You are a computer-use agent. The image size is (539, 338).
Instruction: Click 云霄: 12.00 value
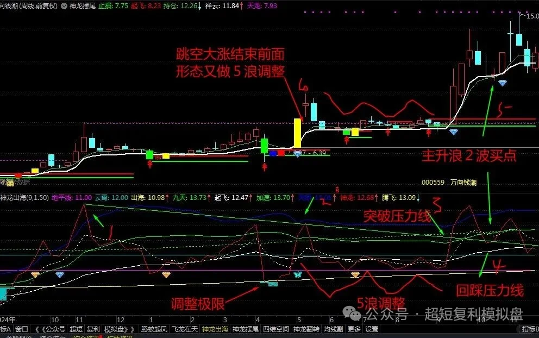coord(111,198)
